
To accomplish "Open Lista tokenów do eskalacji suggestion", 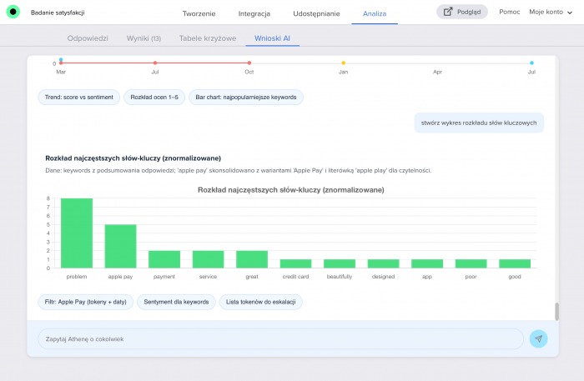I will 260,302.
